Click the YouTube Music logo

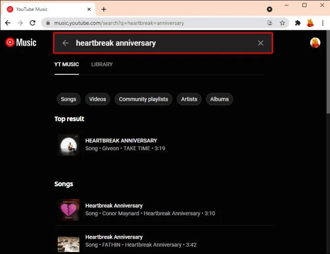point(21,42)
